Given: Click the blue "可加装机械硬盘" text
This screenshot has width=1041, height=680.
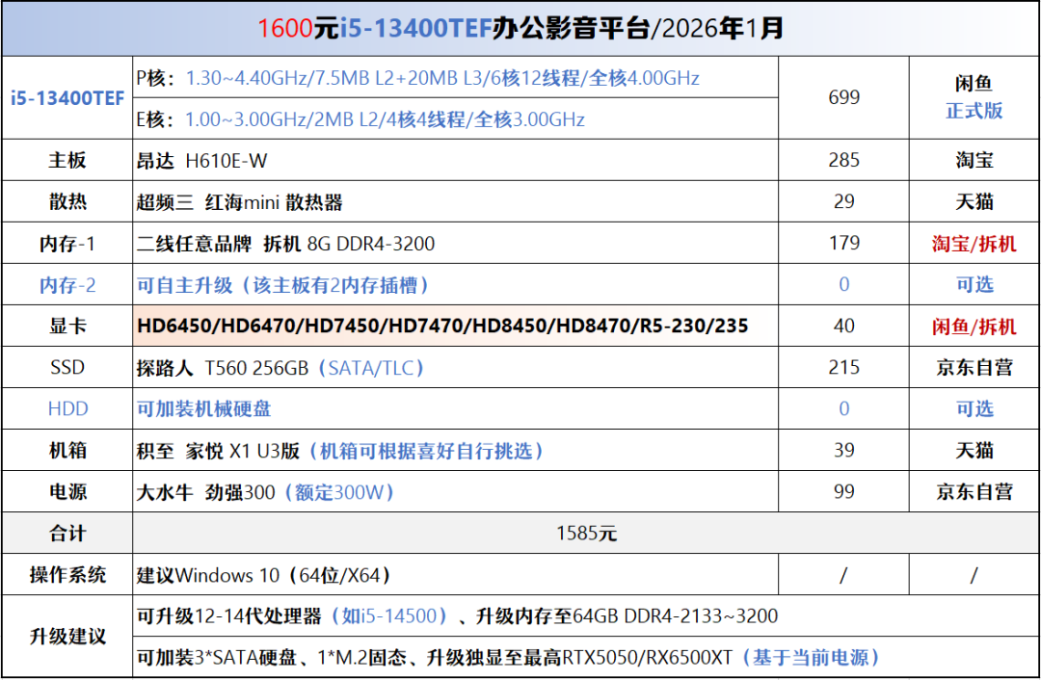Looking at the screenshot, I should click(204, 409).
